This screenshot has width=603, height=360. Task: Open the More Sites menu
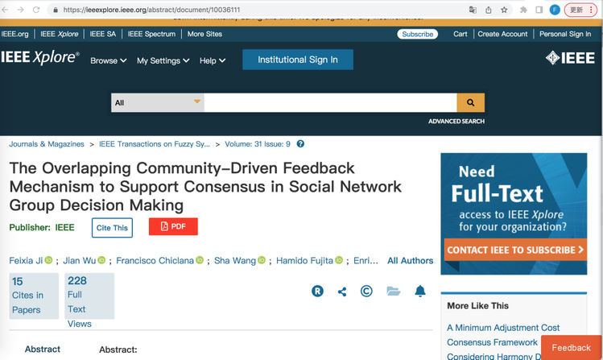204,34
